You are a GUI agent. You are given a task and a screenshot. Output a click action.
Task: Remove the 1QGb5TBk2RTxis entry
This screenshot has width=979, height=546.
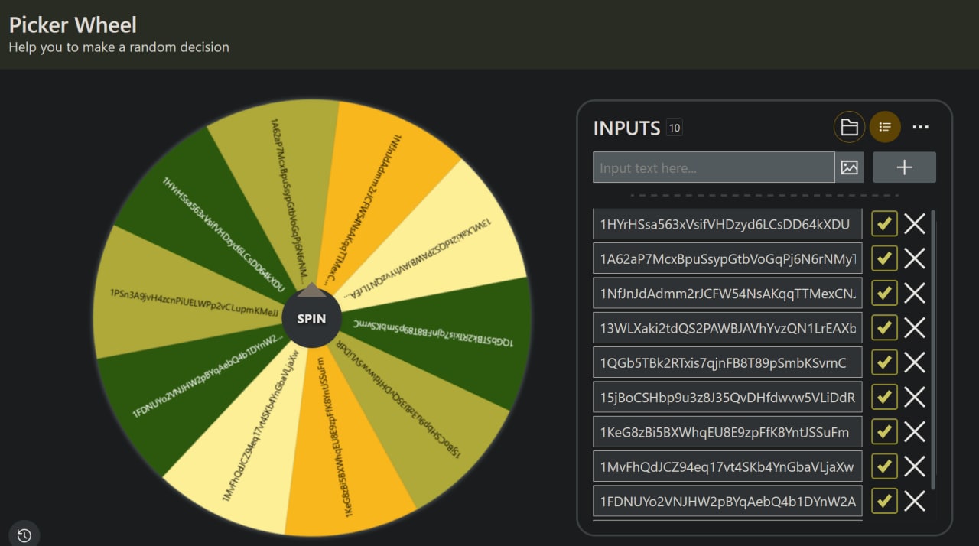pos(915,362)
